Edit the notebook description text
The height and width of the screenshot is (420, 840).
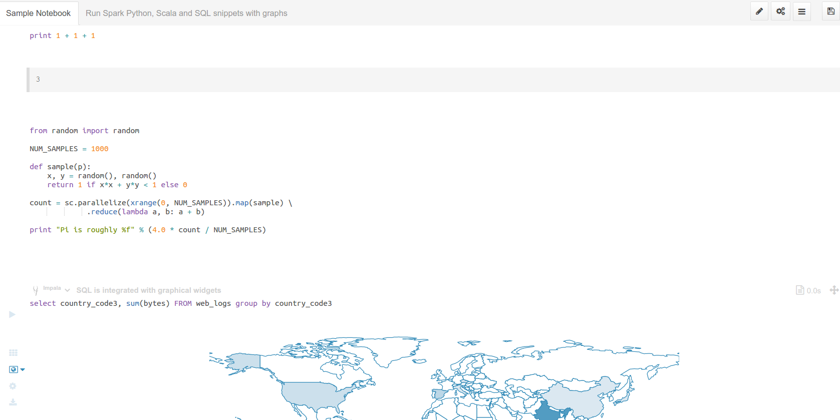[186, 13]
